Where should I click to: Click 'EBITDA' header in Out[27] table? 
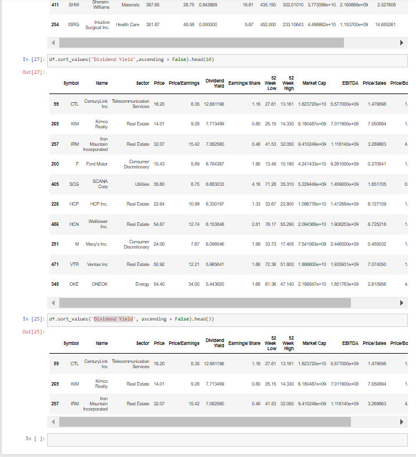click(350, 83)
